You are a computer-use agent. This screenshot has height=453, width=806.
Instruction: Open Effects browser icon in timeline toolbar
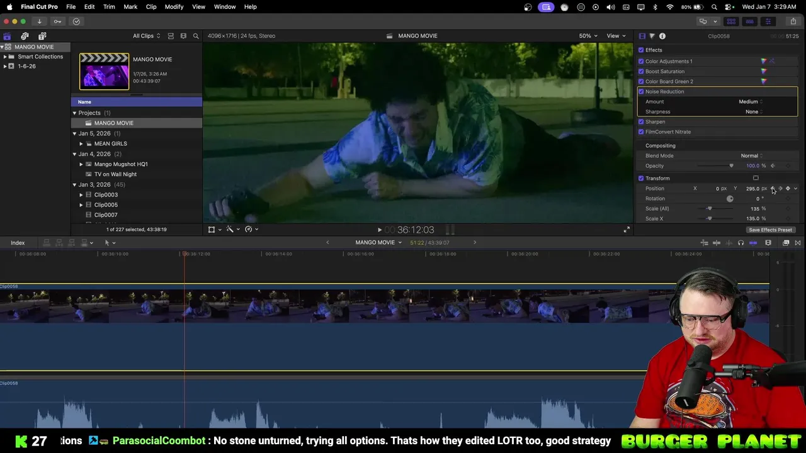(x=786, y=243)
